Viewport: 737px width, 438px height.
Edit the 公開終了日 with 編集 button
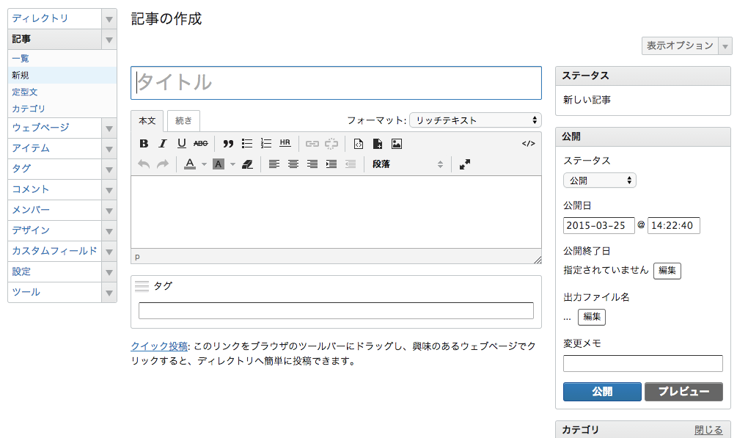tap(667, 271)
